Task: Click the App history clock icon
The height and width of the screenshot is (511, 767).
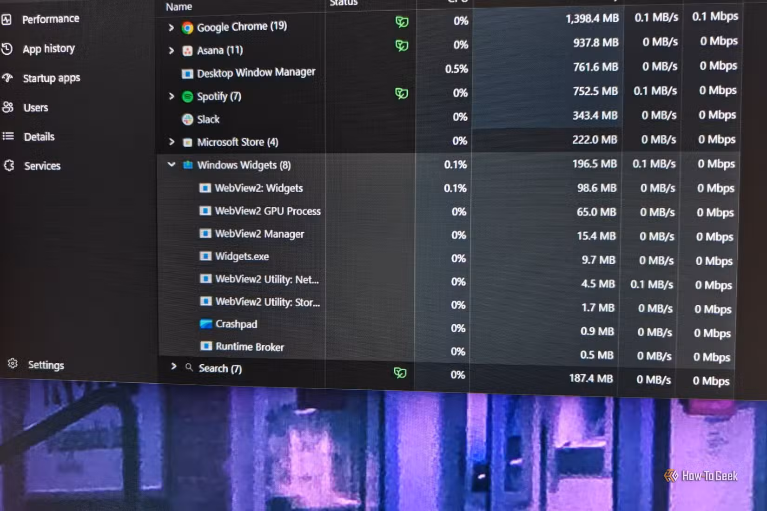Action: click(7, 48)
